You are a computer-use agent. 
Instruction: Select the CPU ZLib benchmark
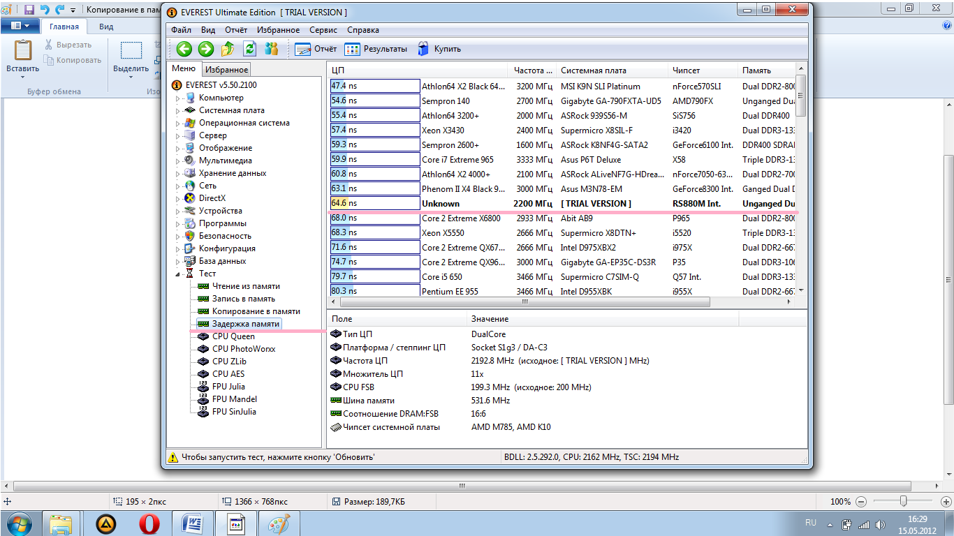[229, 362]
